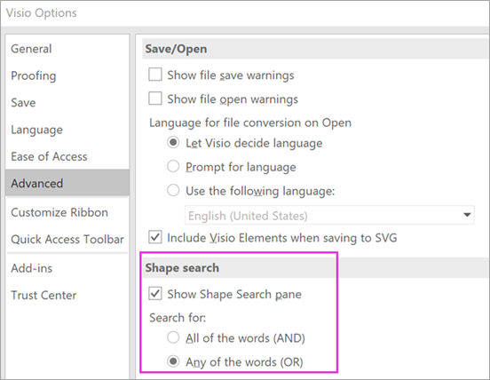Open the English (United States) language dropdown
Image resolution: width=490 pixels, height=380 pixels.
click(x=329, y=215)
